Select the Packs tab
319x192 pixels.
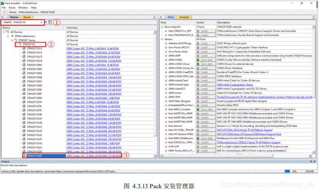pos(171,17)
